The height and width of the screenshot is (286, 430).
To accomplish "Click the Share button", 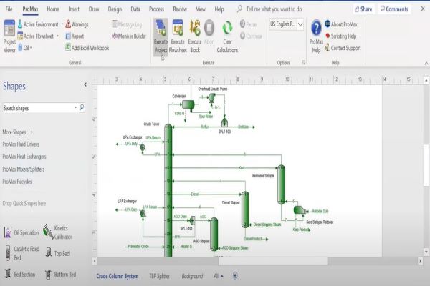I will (363, 9).
